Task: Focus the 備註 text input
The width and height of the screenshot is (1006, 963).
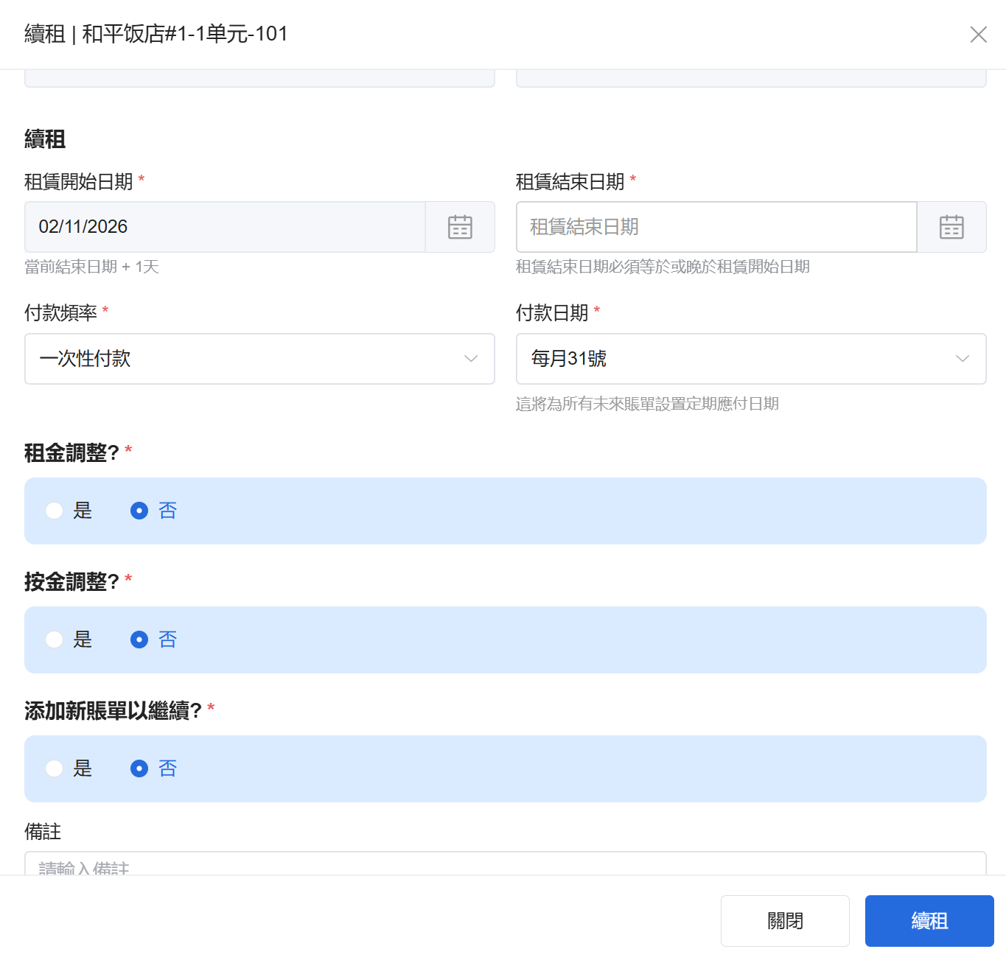Action: 505,865
